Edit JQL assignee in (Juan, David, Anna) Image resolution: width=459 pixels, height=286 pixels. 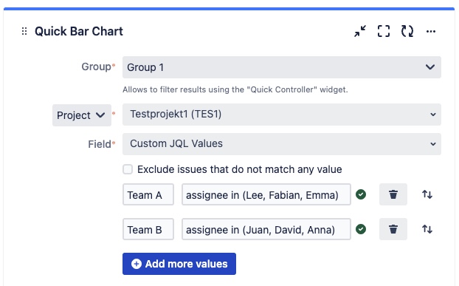pos(266,229)
